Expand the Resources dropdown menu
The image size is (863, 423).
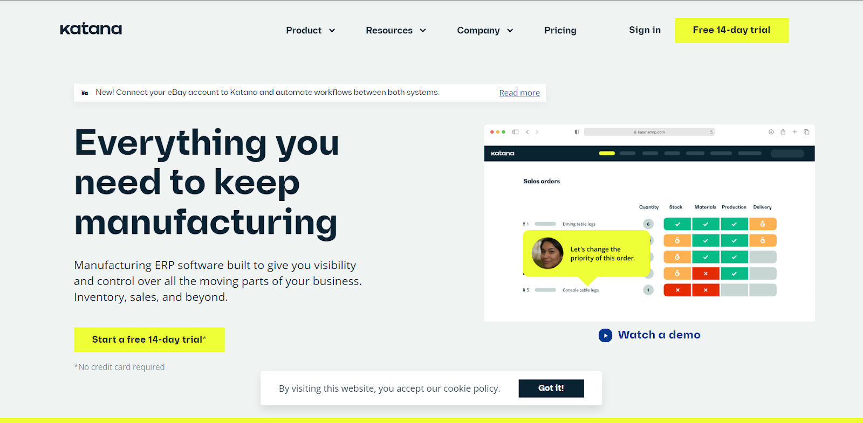click(x=396, y=31)
